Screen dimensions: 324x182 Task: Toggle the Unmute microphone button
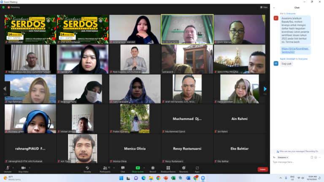pos(8,169)
